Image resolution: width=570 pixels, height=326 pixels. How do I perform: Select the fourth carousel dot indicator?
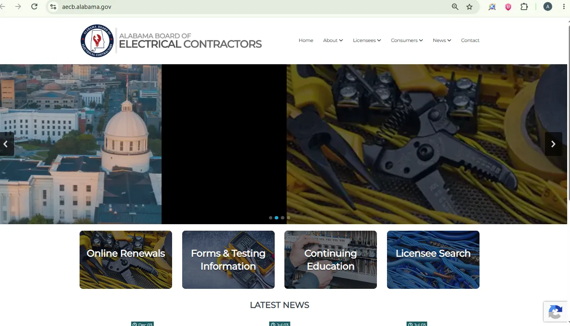[x=288, y=218]
